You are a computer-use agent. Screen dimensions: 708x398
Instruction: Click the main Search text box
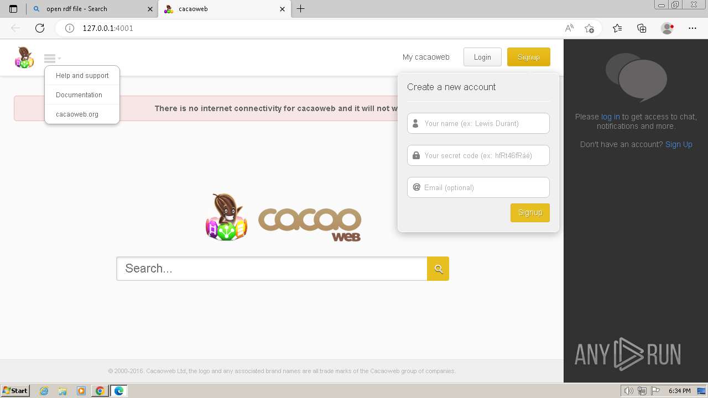[272, 269]
